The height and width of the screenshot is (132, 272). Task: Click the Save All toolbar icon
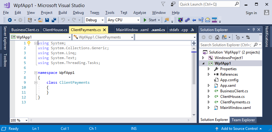pyautogui.click(x=53, y=20)
